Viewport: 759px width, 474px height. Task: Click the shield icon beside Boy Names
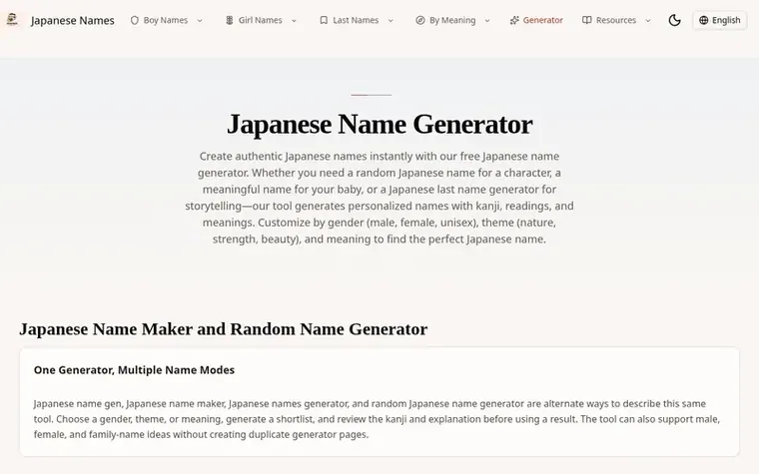tap(135, 20)
